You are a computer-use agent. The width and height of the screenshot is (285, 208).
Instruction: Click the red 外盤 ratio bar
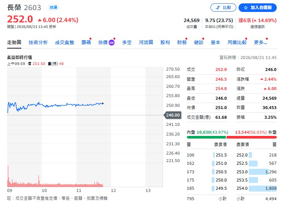click(x=252, y=137)
